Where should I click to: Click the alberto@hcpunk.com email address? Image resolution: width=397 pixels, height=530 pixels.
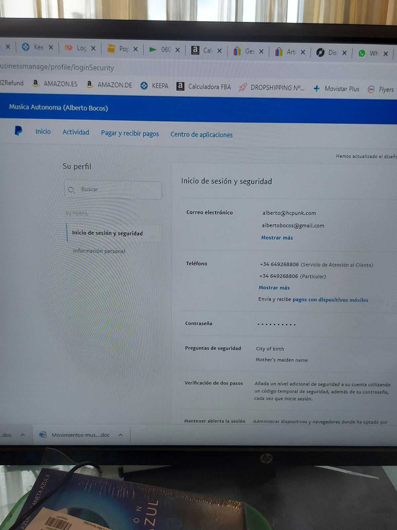(289, 213)
